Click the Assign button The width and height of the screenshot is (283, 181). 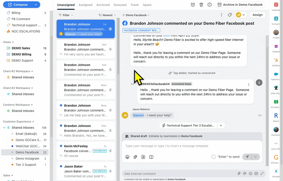258,15
